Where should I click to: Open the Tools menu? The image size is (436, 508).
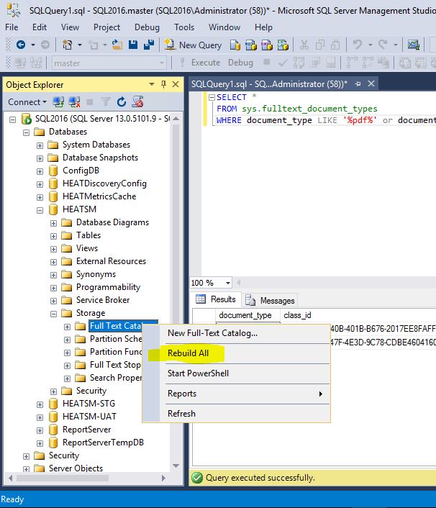coord(184,27)
